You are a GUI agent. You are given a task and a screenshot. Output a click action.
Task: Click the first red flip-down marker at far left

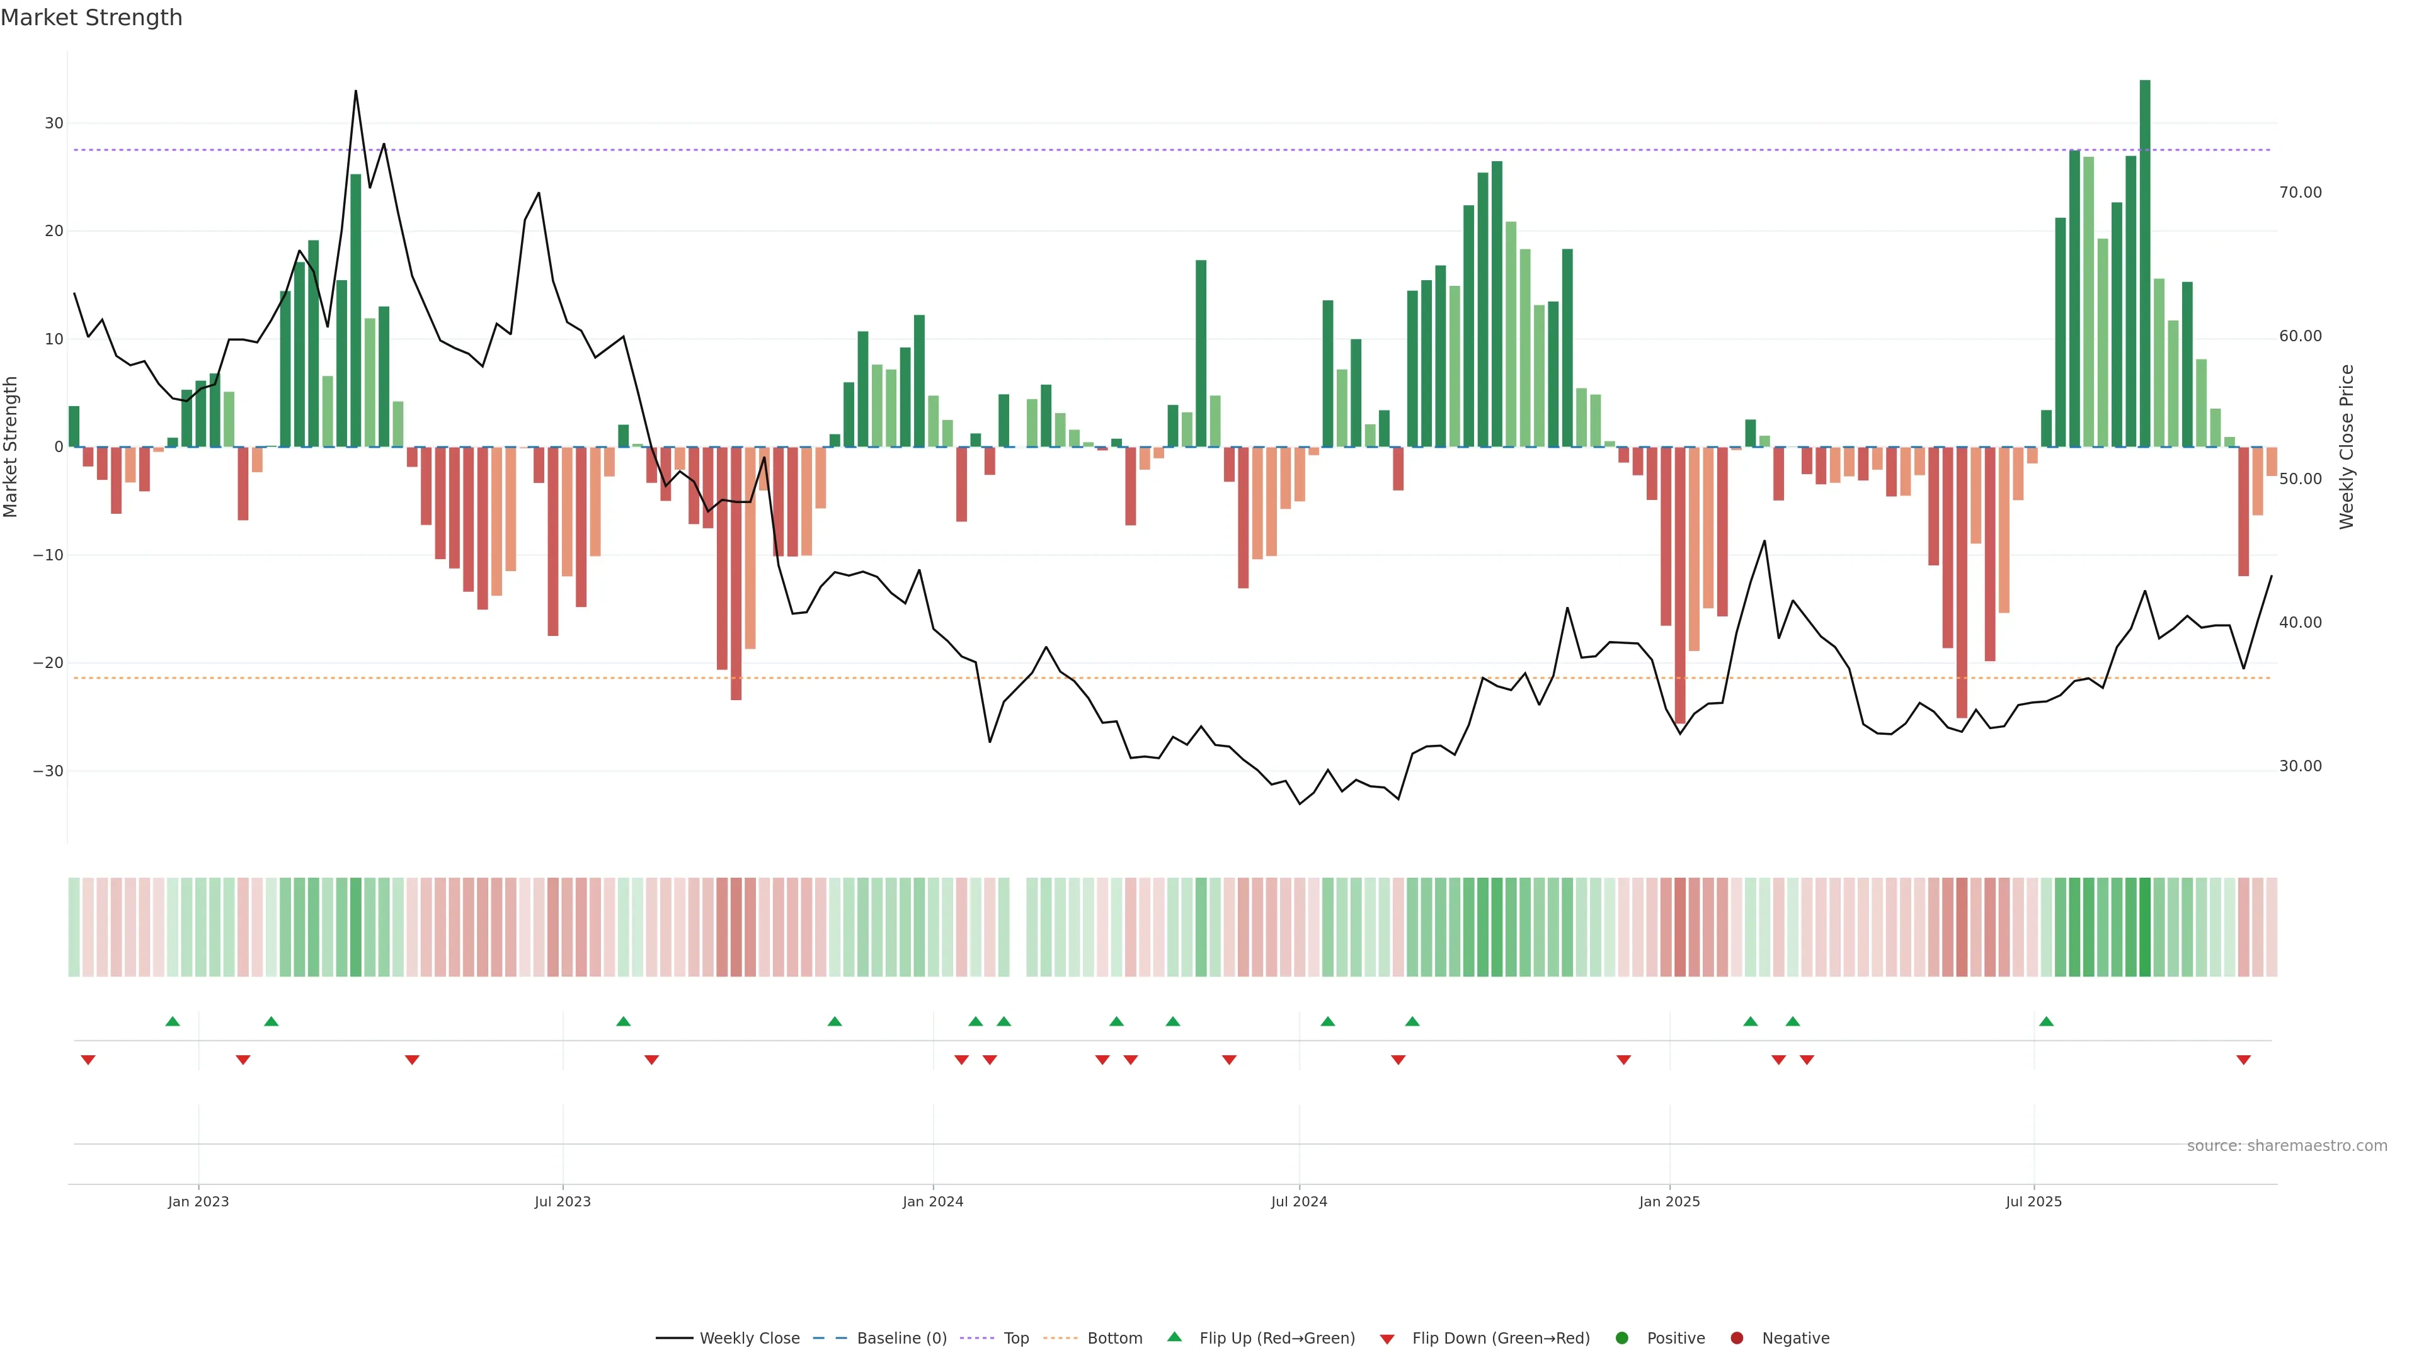[x=88, y=1060]
